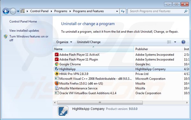Select Mozilla Maintenance Service entry

coord(78,88)
